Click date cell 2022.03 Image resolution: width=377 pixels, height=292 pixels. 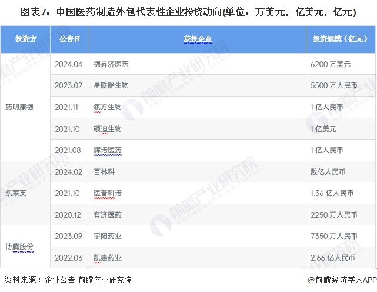tap(69, 258)
